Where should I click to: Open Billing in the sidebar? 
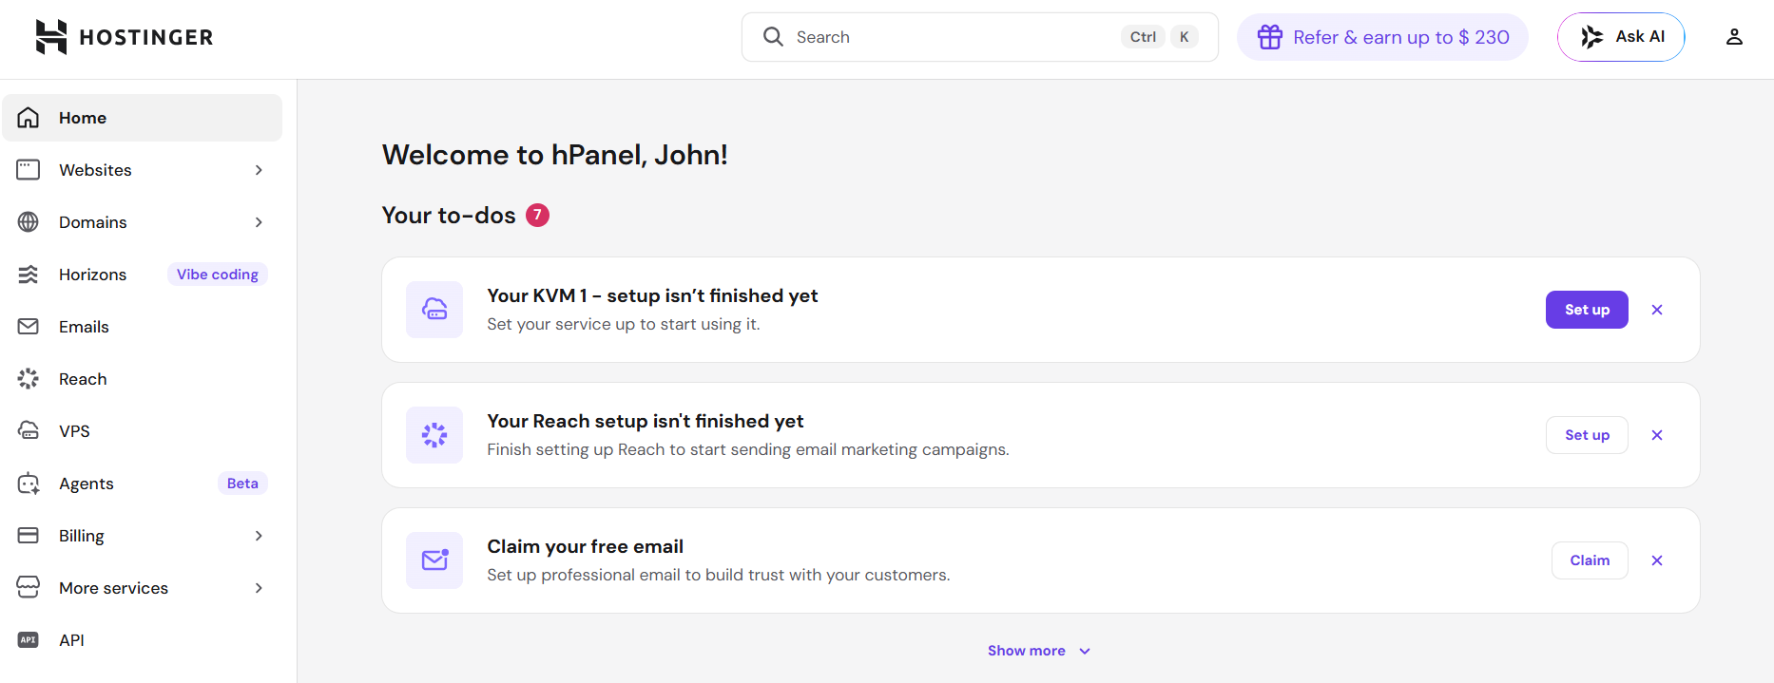click(x=143, y=536)
